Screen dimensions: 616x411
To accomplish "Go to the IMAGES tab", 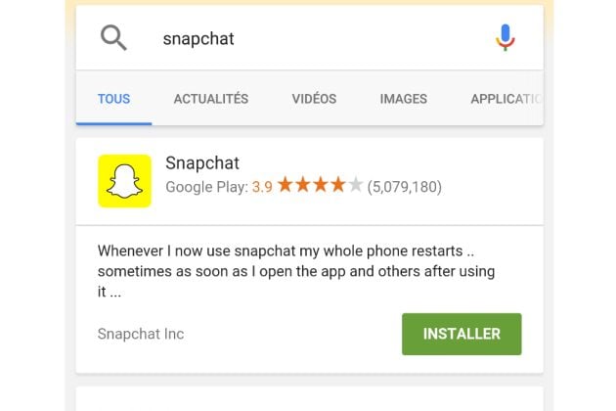I will click(404, 99).
